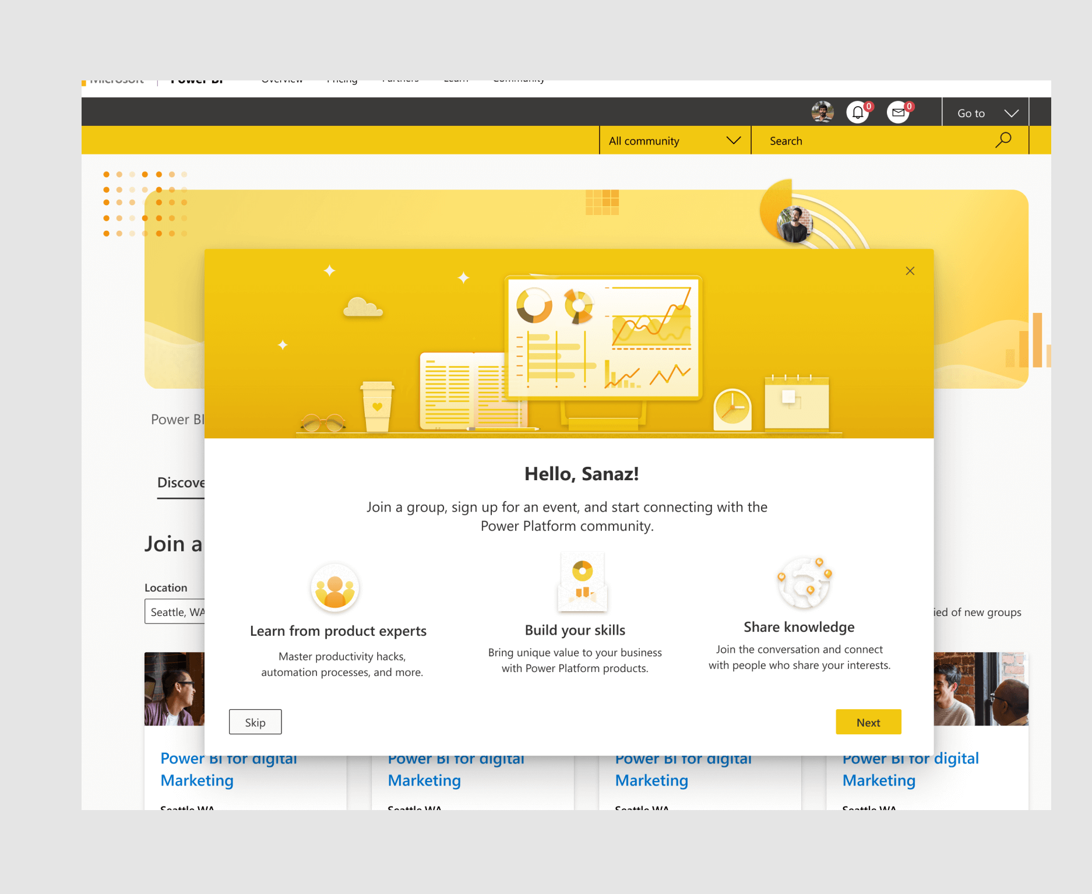This screenshot has height=894, width=1092.
Task: Open the messages envelope icon
Action: (x=898, y=112)
